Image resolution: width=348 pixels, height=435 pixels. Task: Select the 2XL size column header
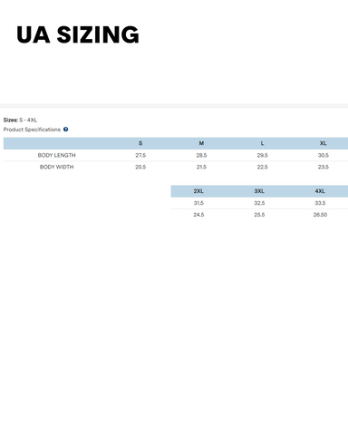click(x=198, y=191)
